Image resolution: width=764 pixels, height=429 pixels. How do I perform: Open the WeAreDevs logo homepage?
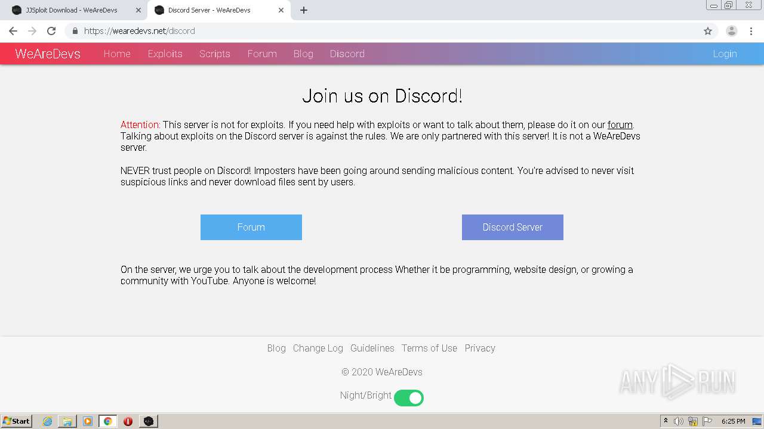[48, 54]
